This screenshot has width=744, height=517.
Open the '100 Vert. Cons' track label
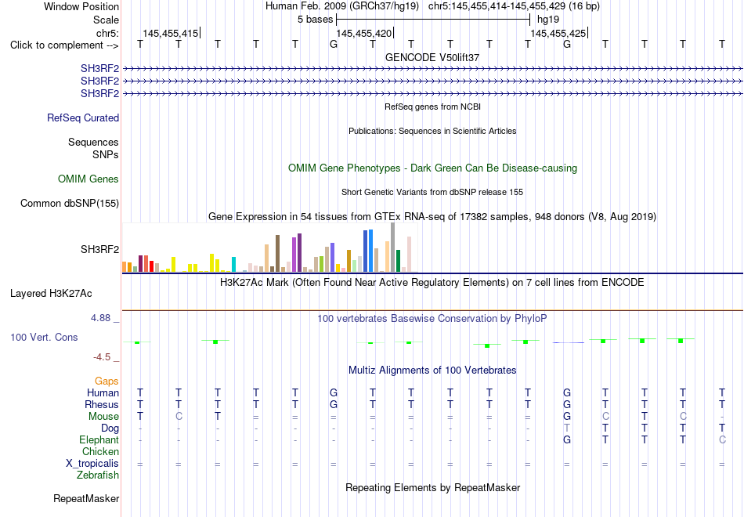[x=44, y=337]
